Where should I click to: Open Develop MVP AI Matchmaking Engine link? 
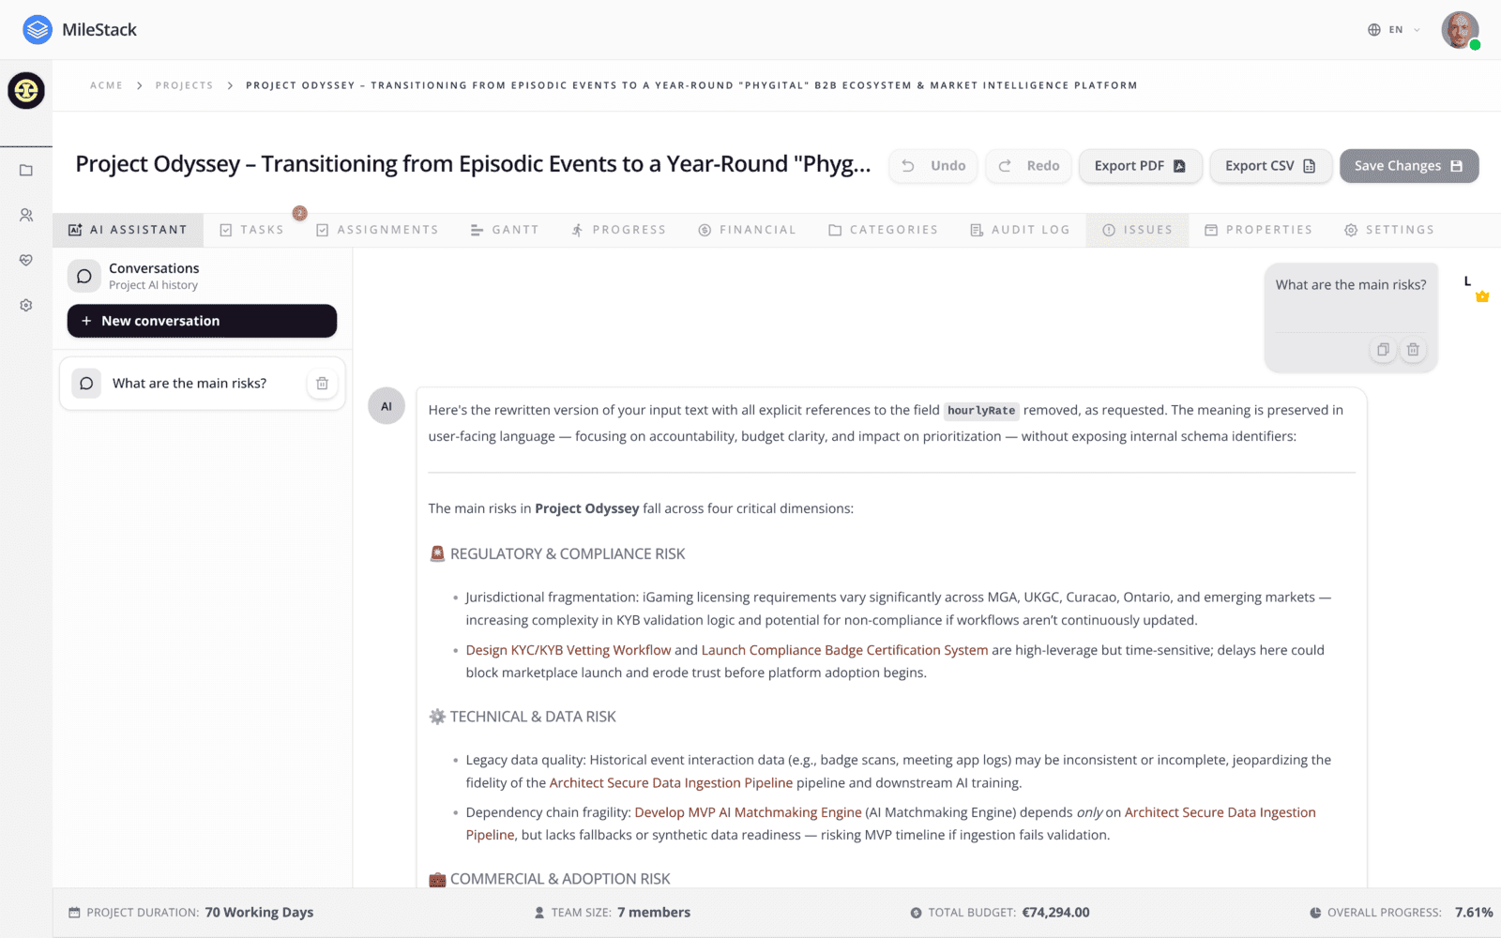click(x=748, y=812)
